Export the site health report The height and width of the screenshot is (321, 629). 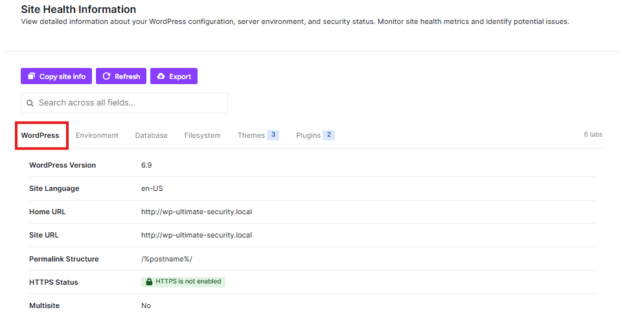pos(174,76)
